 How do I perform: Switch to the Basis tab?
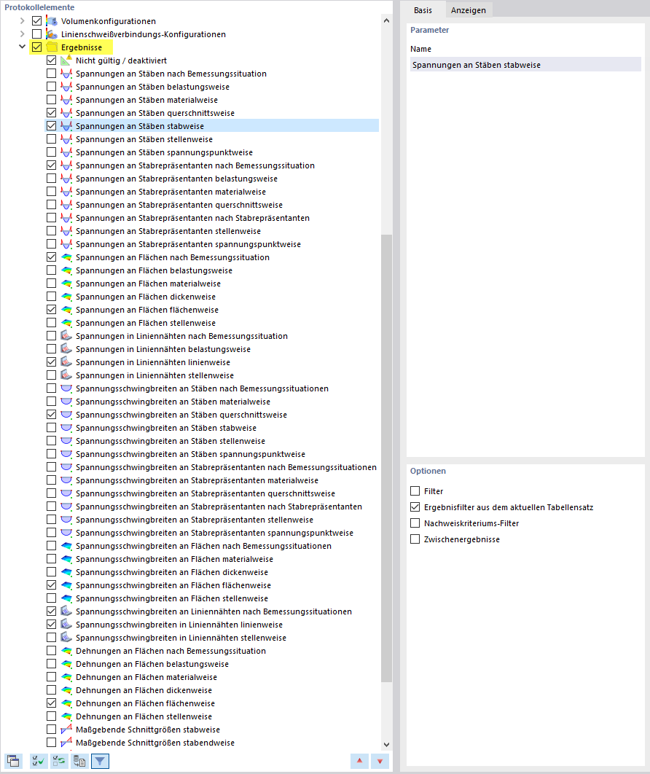[x=423, y=10]
